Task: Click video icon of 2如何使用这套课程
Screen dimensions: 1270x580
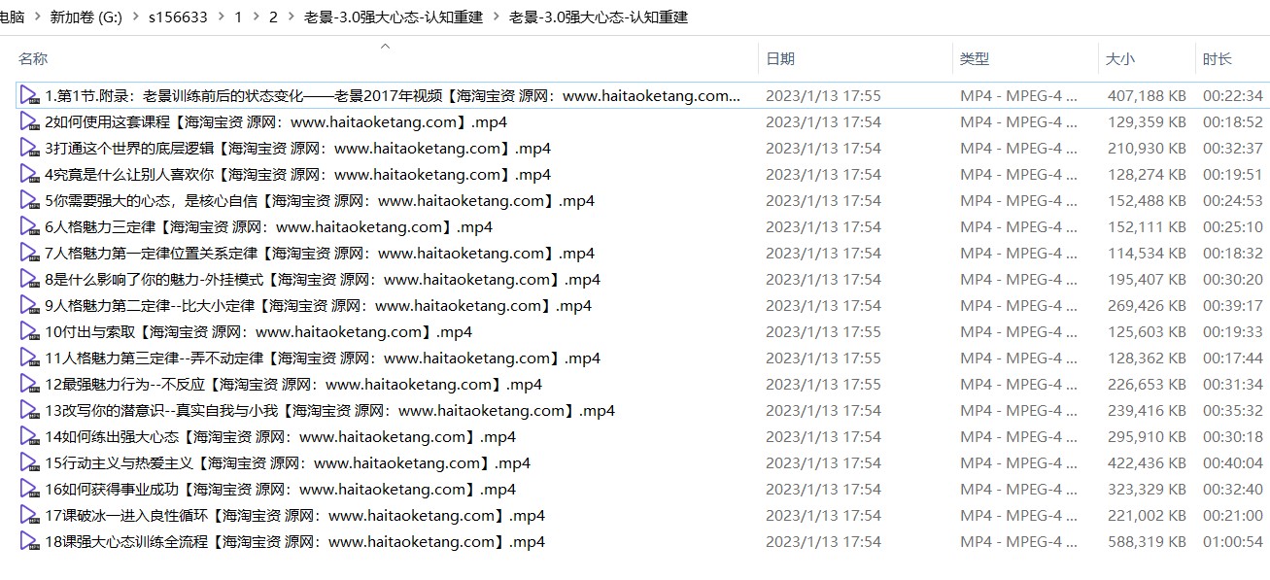Action: (x=29, y=122)
